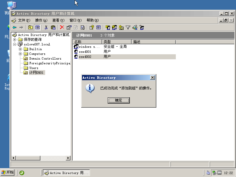The height and width of the screenshot is (177, 236).
Task: Click the red X Delete icon
Action: (x=62, y=27)
